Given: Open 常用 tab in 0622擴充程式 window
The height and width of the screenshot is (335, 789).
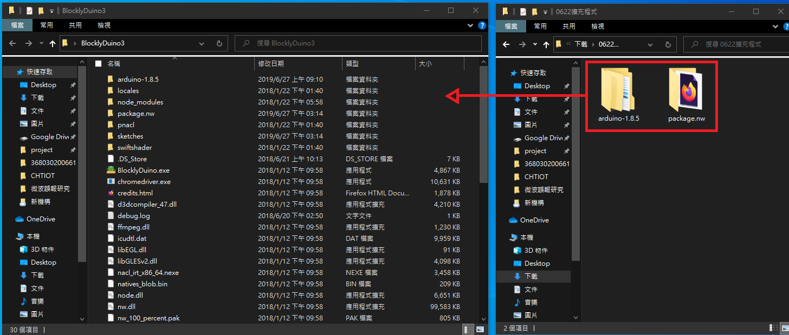Looking at the screenshot, I should [540, 26].
